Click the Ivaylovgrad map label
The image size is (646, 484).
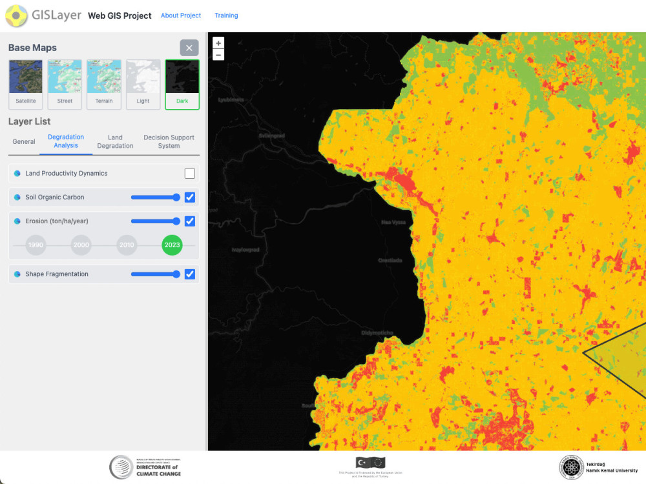245,250
